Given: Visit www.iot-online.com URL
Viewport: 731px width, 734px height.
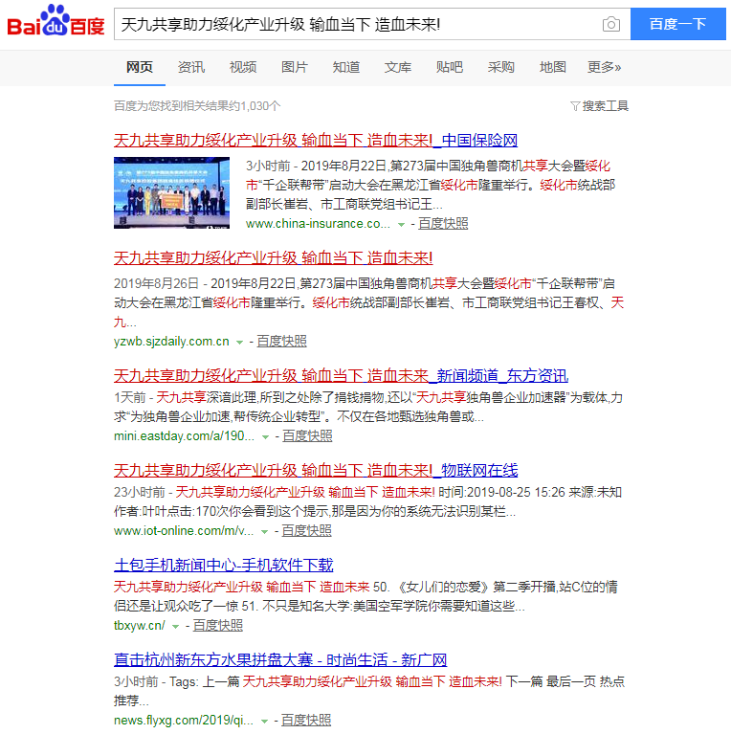Looking at the screenshot, I should 184,531.
